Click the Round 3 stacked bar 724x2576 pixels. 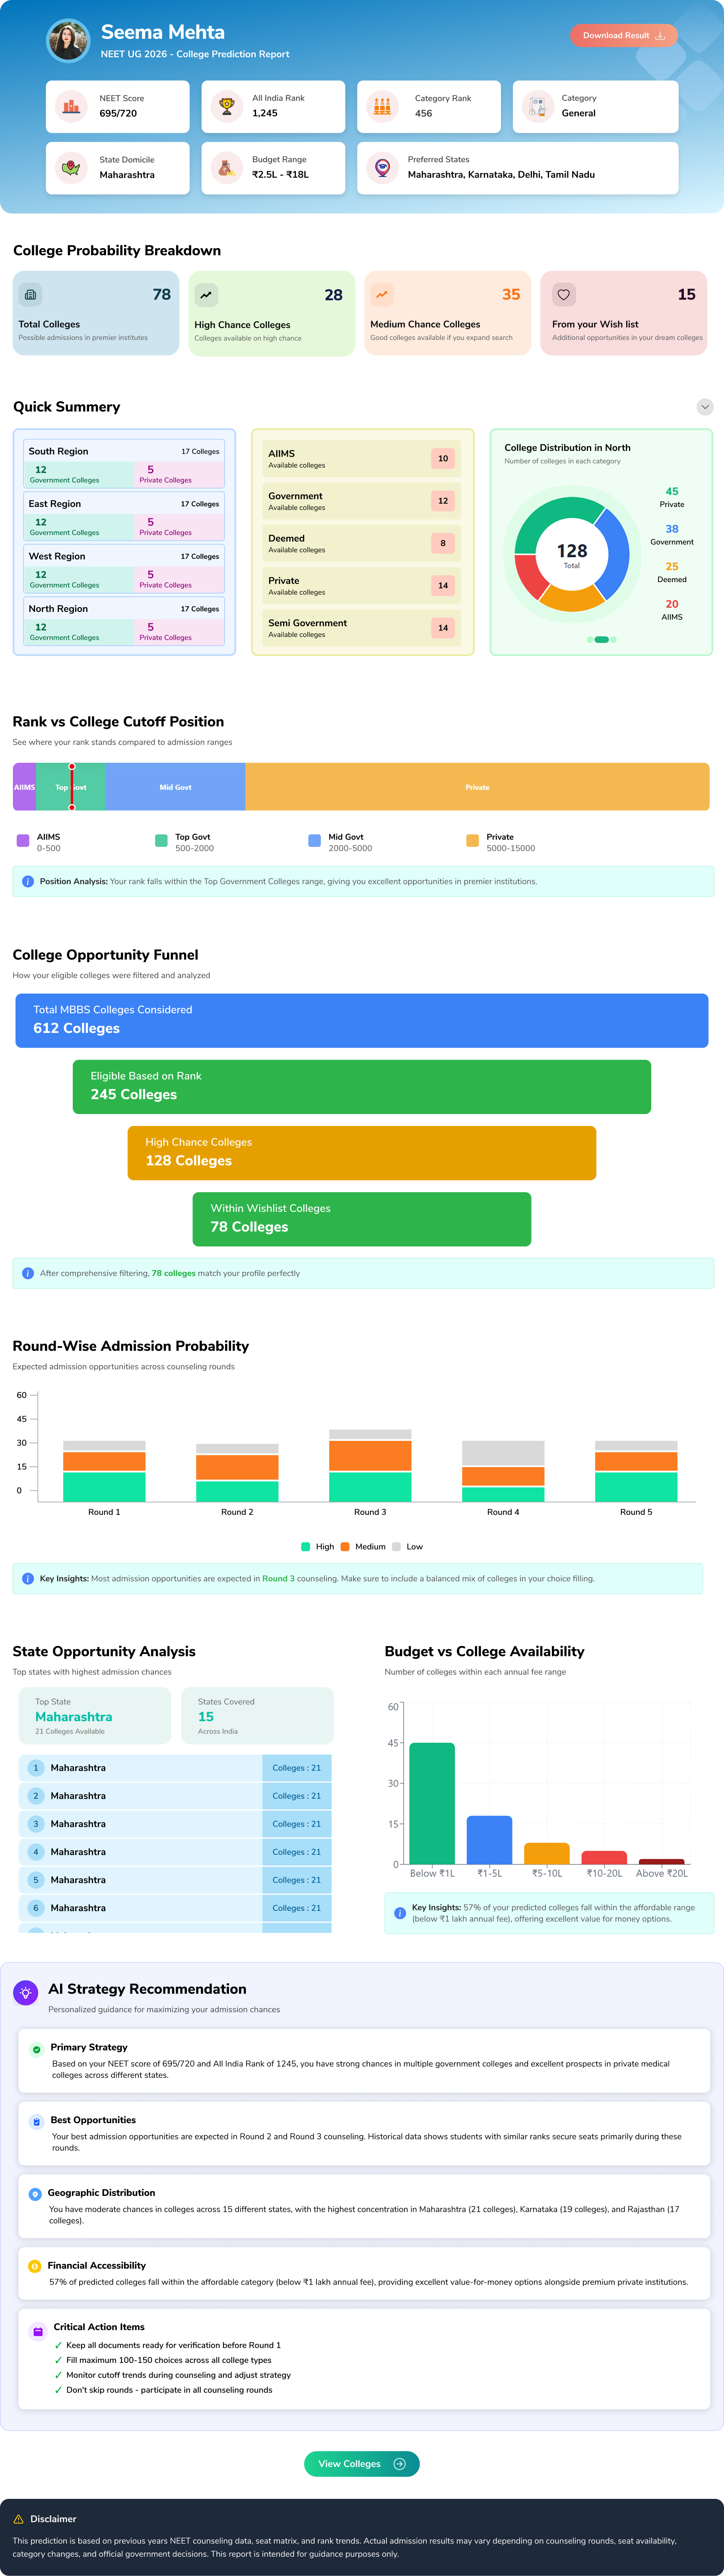(370, 1465)
